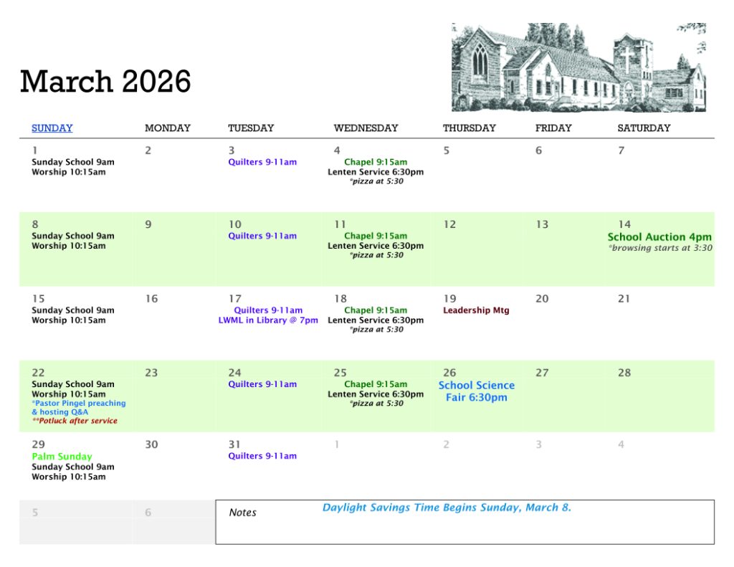
Task: Click the Potluck after service note
Action: pyautogui.click(x=75, y=421)
